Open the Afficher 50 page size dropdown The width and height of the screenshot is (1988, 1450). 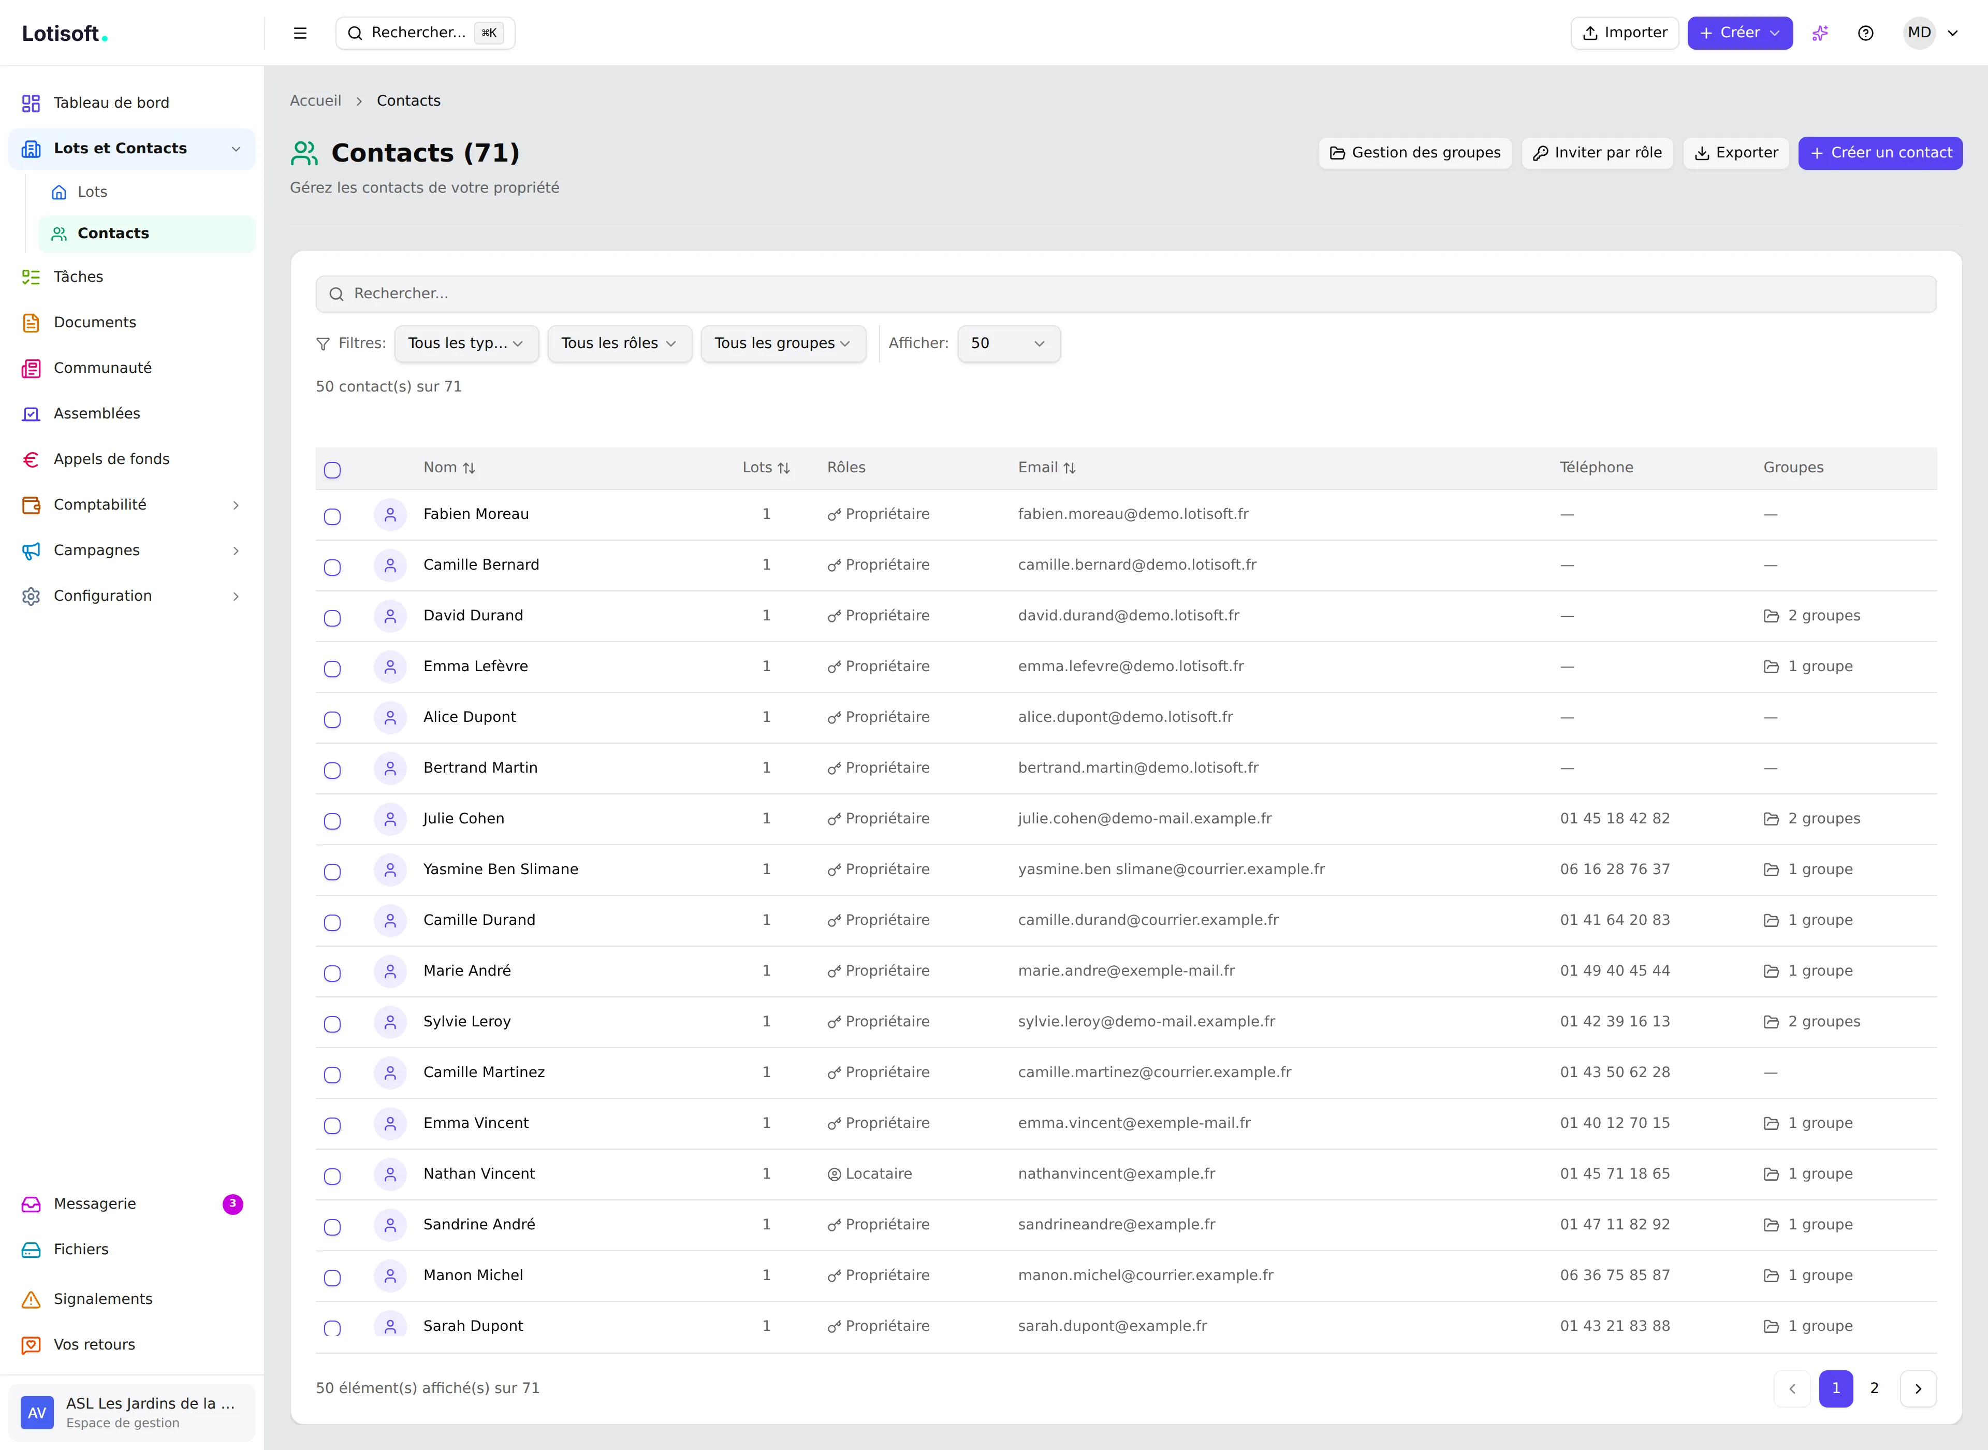(1009, 343)
